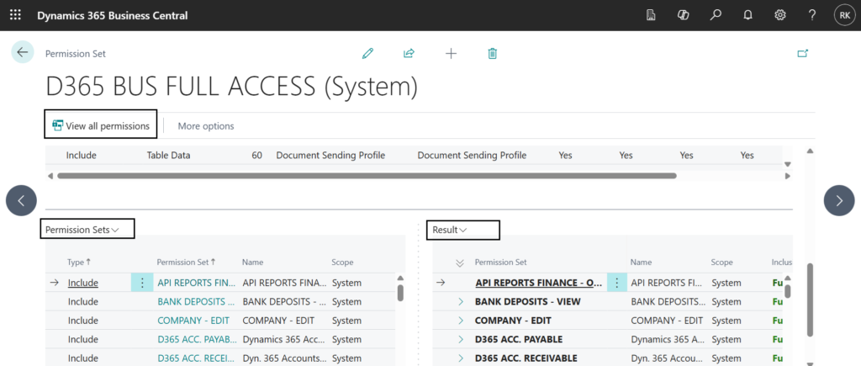
Task: Click the Edit pencil icon
Action: click(x=367, y=53)
